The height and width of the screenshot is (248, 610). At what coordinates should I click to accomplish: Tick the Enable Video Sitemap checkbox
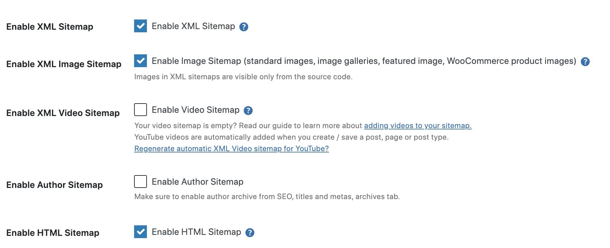tap(140, 110)
